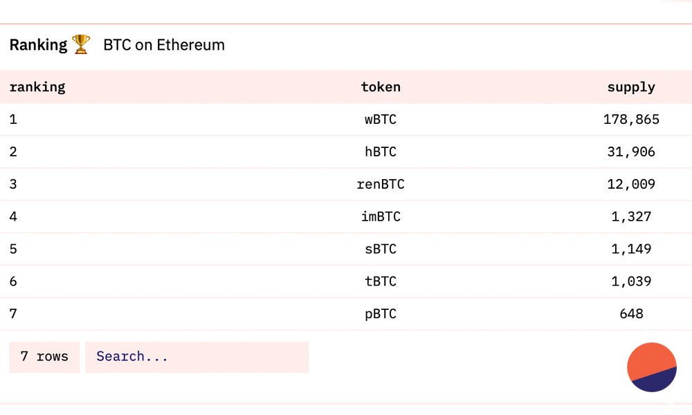This screenshot has width=692, height=415.
Task: Click the 31,906 supply value
Action: 631,152
